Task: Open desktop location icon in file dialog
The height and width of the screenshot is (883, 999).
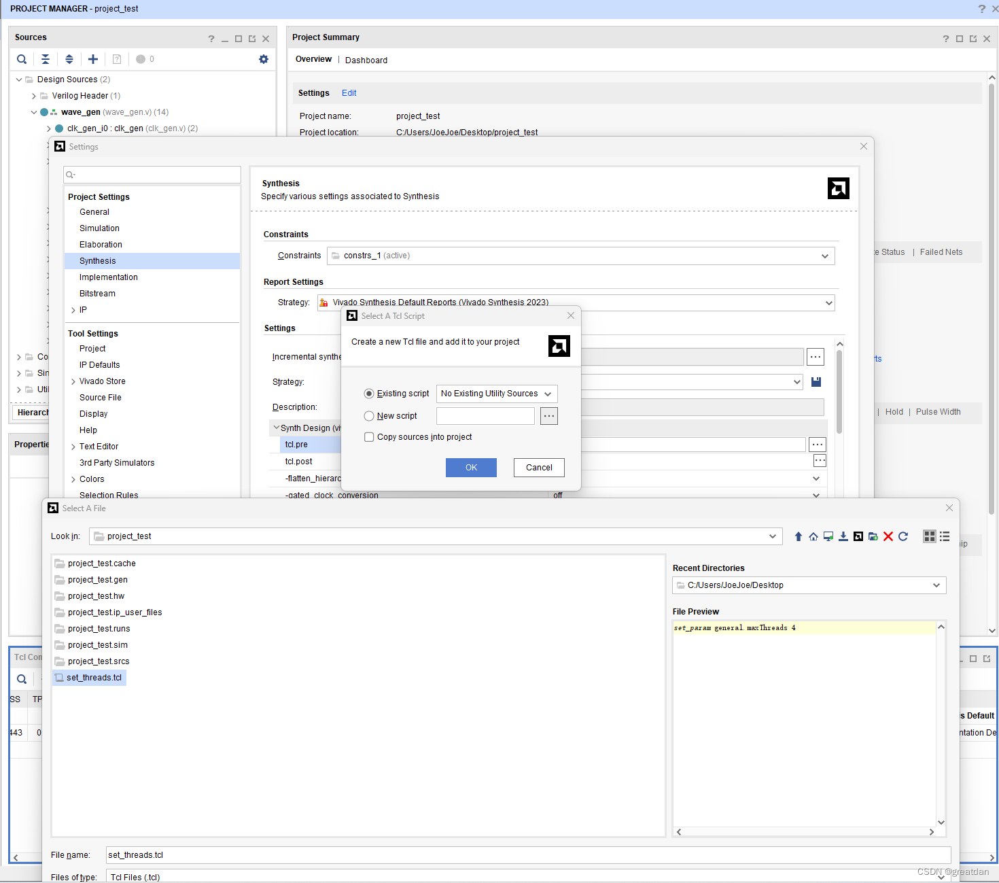Action: (828, 536)
